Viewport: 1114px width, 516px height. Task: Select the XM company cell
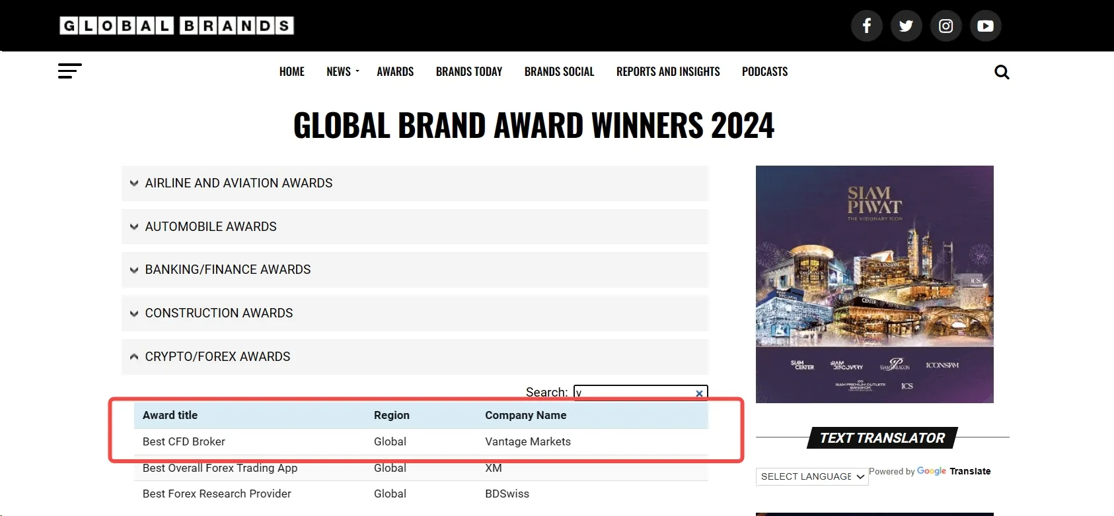[494, 468]
